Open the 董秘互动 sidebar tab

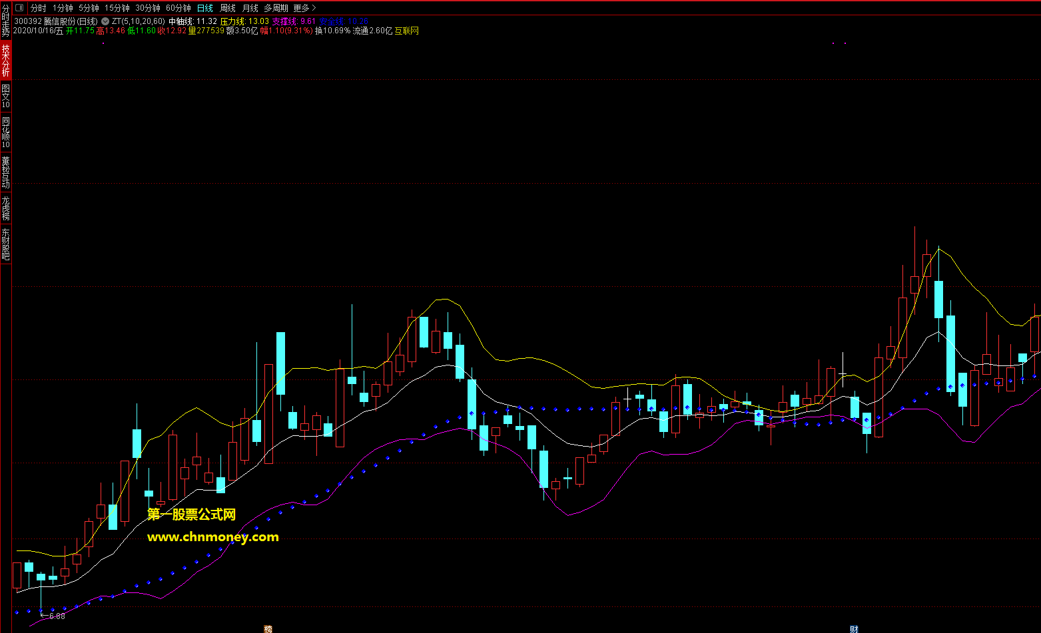pyautogui.click(x=5, y=172)
